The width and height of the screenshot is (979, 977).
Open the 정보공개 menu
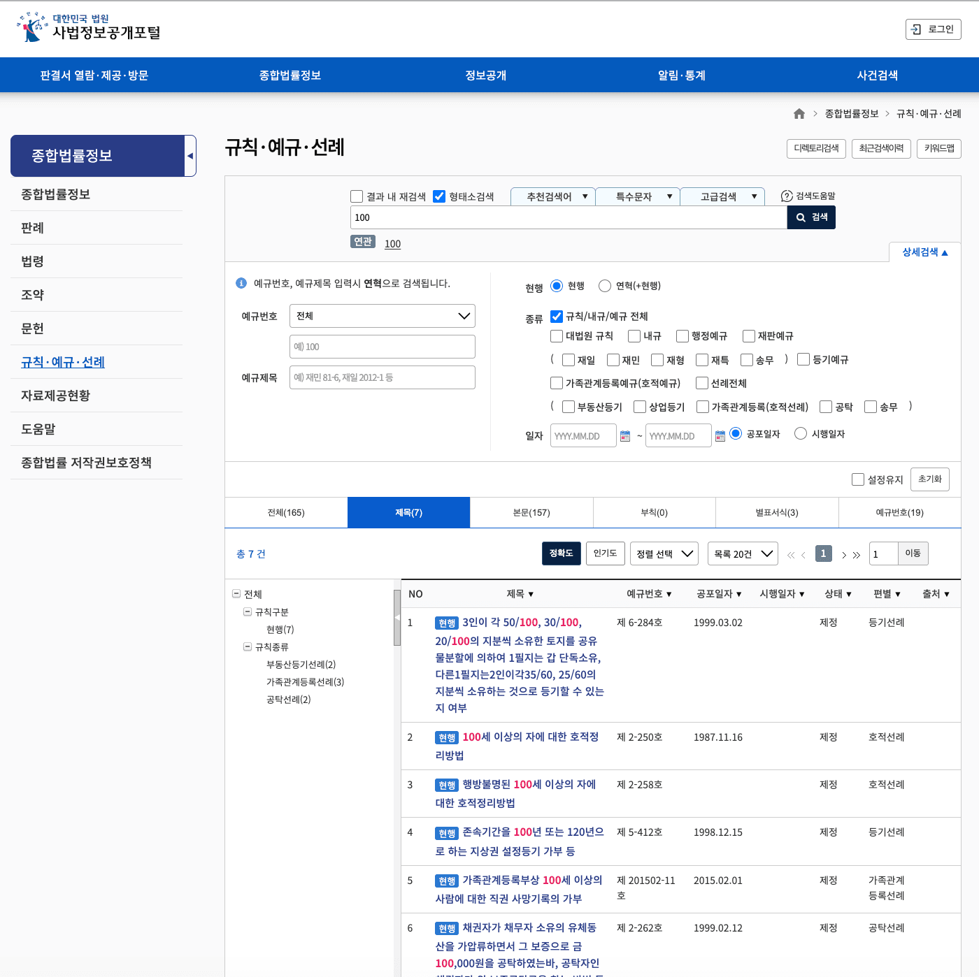[x=486, y=75]
